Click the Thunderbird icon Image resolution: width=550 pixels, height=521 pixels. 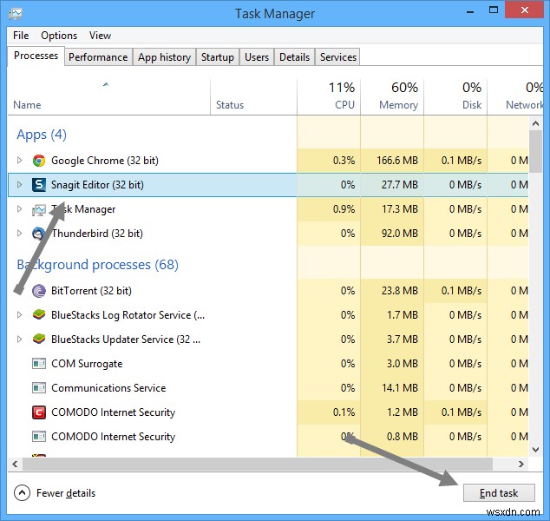pyautogui.click(x=38, y=234)
